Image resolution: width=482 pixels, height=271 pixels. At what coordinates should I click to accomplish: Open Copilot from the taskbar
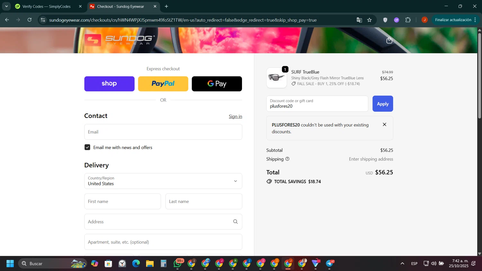click(94, 264)
